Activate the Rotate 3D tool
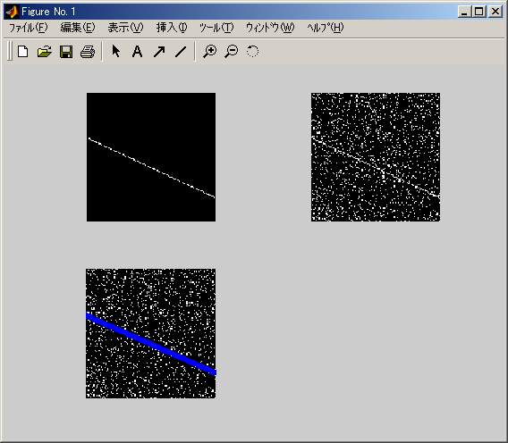The height and width of the screenshot is (443, 508). [x=253, y=51]
